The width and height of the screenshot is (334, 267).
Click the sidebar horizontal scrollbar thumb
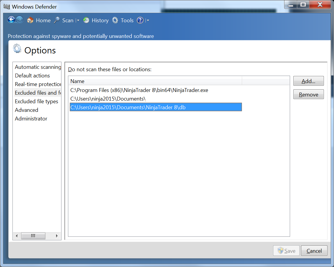tap(33, 236)
